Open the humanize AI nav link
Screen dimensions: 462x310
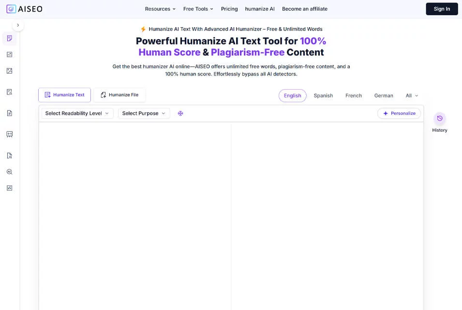point(260,9)
